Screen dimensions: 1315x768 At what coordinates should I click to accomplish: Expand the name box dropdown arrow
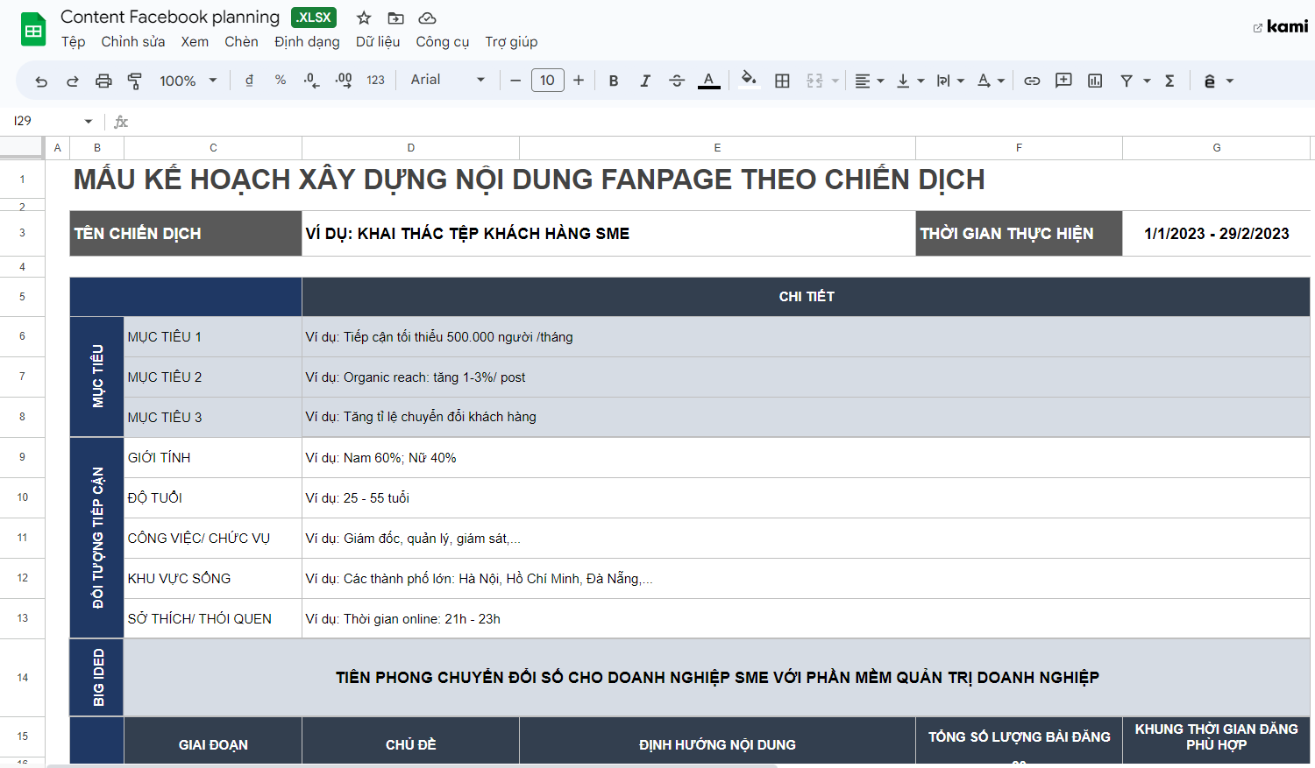point(89,122)
